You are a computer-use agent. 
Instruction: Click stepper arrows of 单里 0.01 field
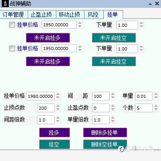click(156, 96)
